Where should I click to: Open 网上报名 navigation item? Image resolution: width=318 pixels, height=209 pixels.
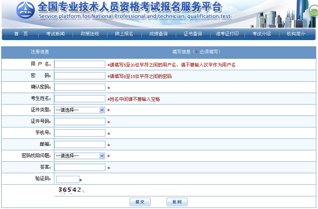point(124,34)
